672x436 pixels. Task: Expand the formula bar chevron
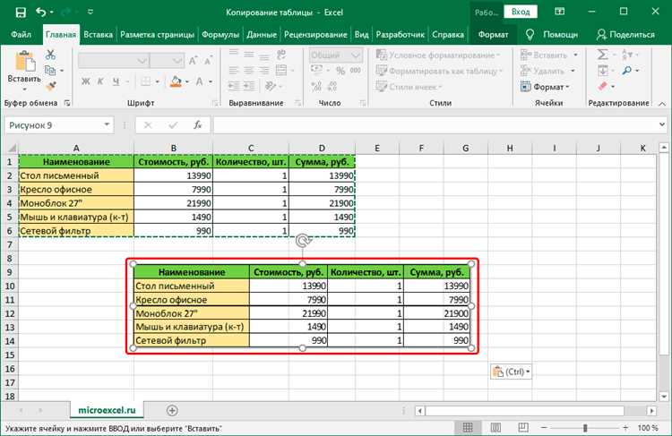662,124
